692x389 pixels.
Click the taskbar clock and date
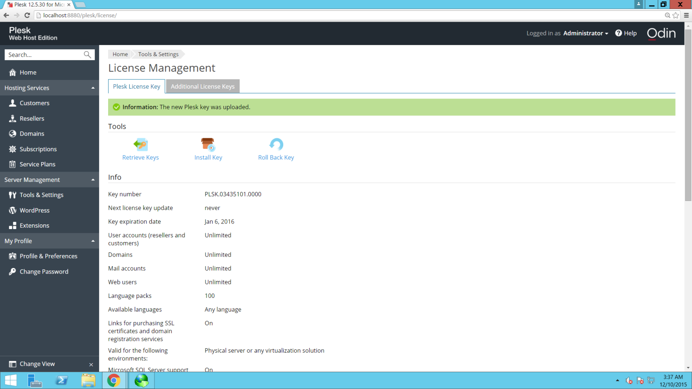673,381
